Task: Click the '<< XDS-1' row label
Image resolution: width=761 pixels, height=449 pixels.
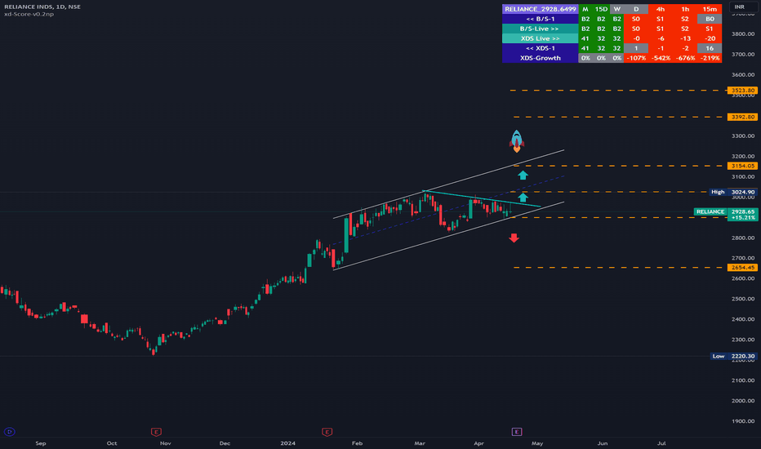Action: (x=541, y=48)
